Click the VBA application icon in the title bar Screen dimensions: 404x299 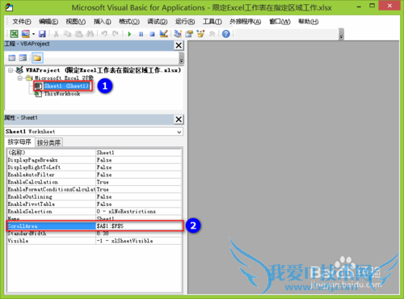click(9, 7)
